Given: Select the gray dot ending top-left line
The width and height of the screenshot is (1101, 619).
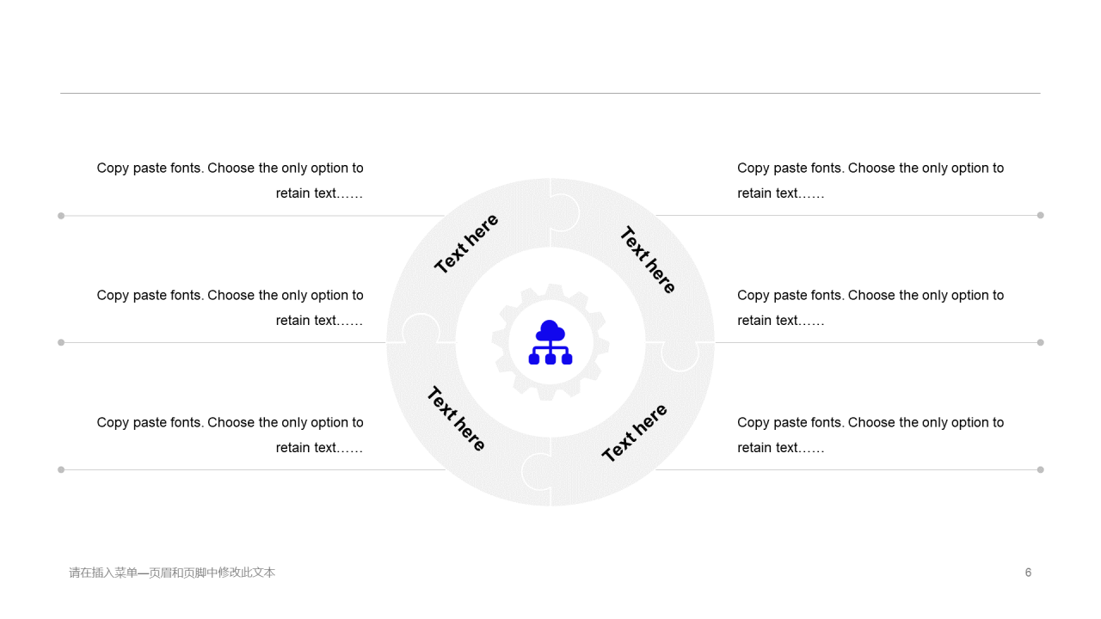Looking at the screenshot, I should click(61, 216).
